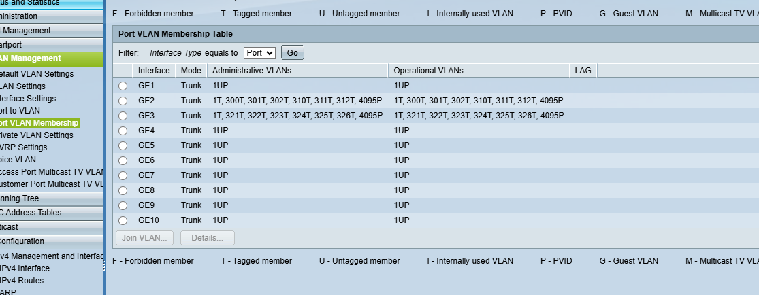Click the Go filter button

pyautogui.click(x=292, y=52)
